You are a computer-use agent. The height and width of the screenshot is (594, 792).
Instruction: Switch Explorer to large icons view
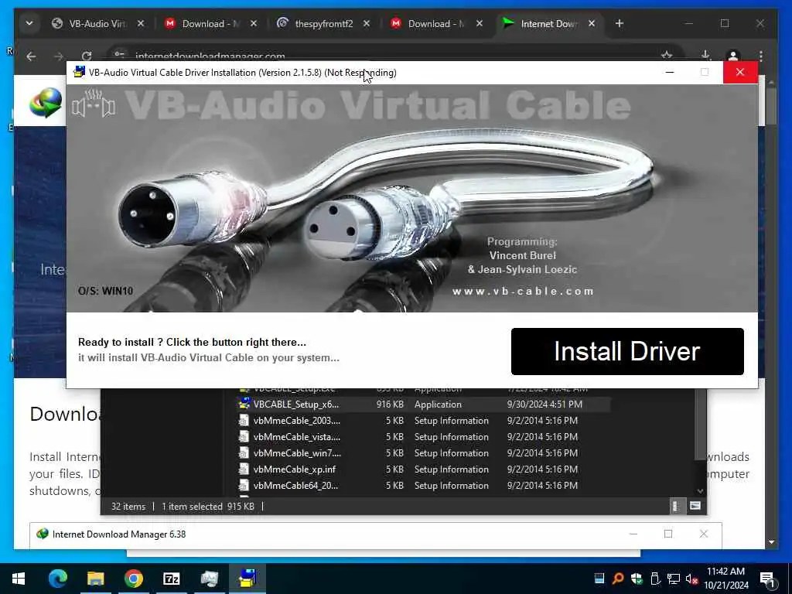click(695, 506)
